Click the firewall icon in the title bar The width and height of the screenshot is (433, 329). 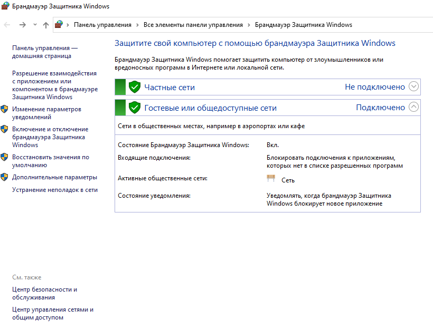coord(5,6)
